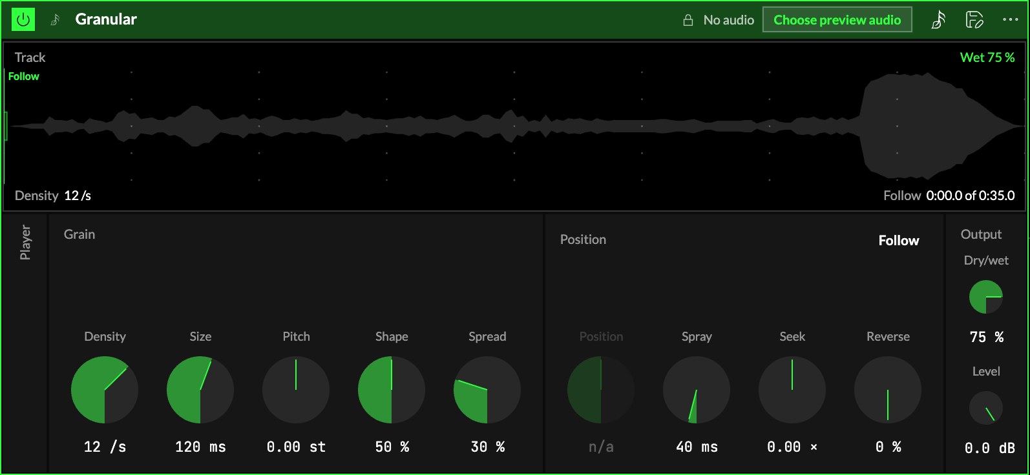Click the Output section heading

(x=981, y=234)
